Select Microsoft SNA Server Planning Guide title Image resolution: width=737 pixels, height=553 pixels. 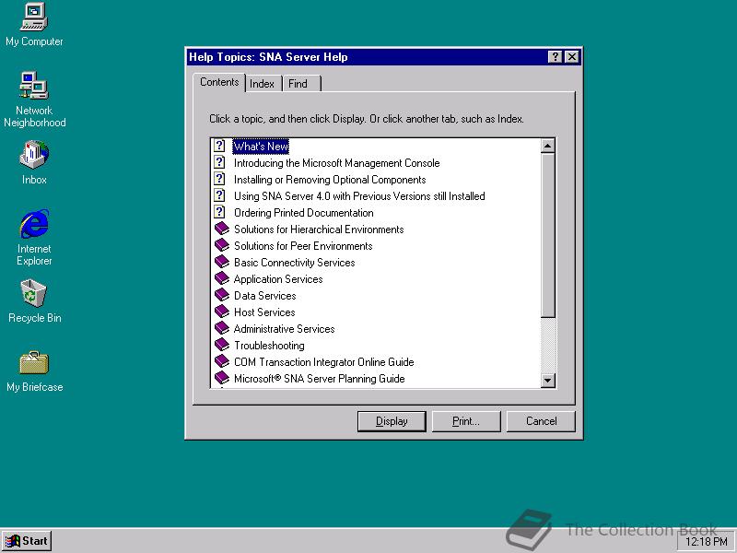click(x=319, y=378)
